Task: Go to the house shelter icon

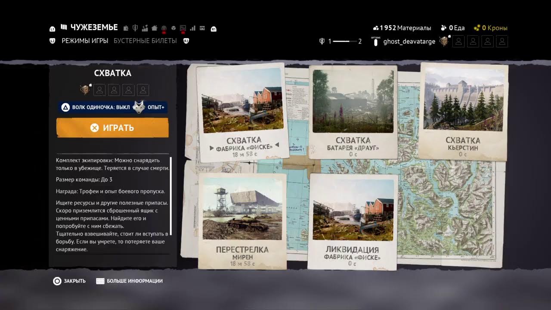Action: [x=155, y=28]
